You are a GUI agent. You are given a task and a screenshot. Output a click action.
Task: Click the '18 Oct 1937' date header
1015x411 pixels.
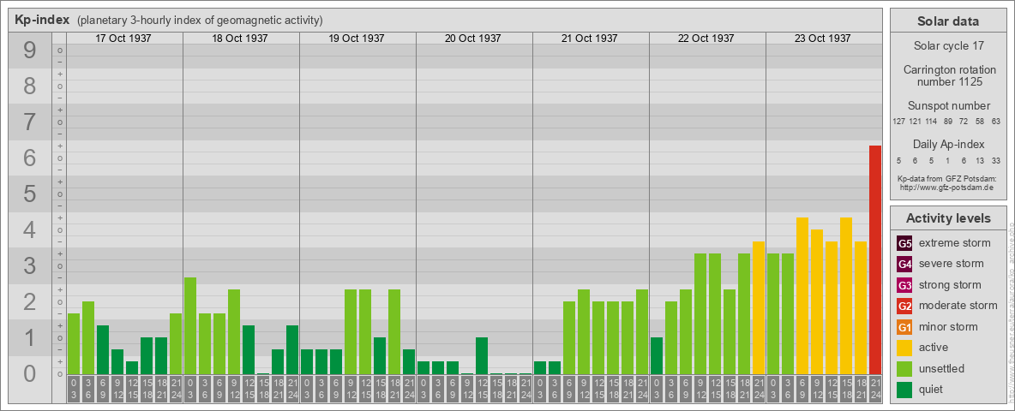pyautogui.click(x=239, y=39)
